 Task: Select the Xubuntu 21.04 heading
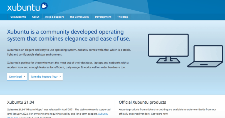[x=21, y=102]
